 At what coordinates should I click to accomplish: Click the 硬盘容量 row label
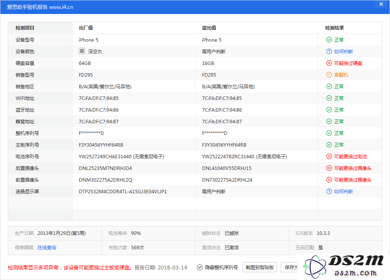pyautogui.click(x=25, y=63)
